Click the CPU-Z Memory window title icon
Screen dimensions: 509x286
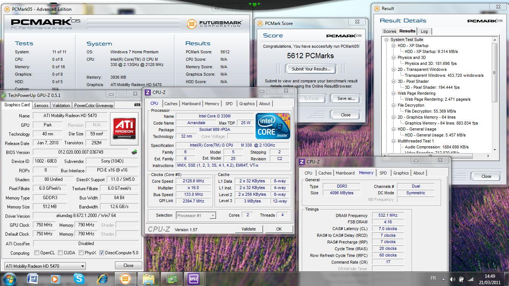[x=302, y=162]
